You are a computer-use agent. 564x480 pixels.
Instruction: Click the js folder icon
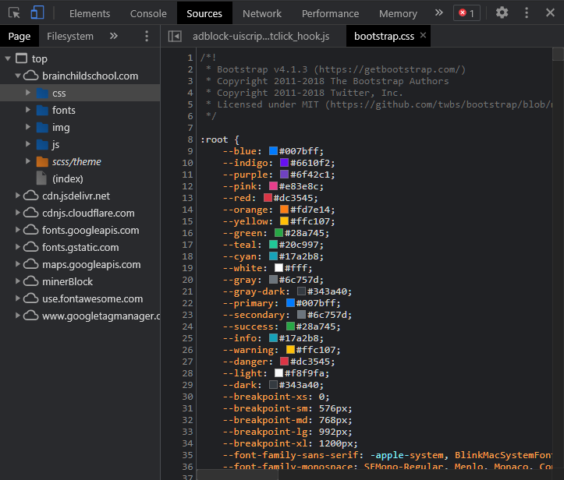tap(42, 144)
